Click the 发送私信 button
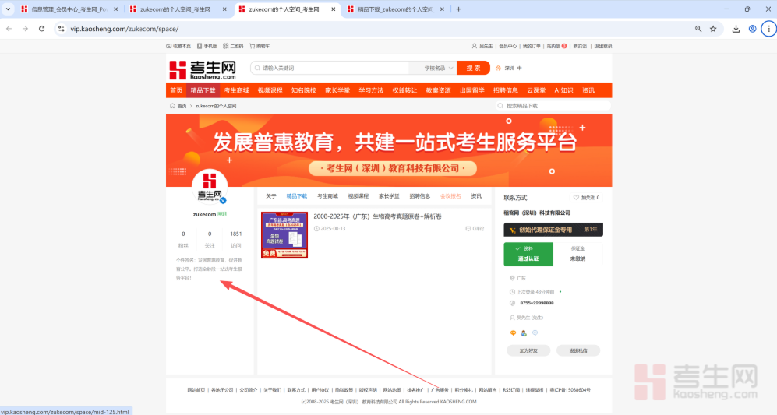Screen dimensions: 777x415 (578, 350)
